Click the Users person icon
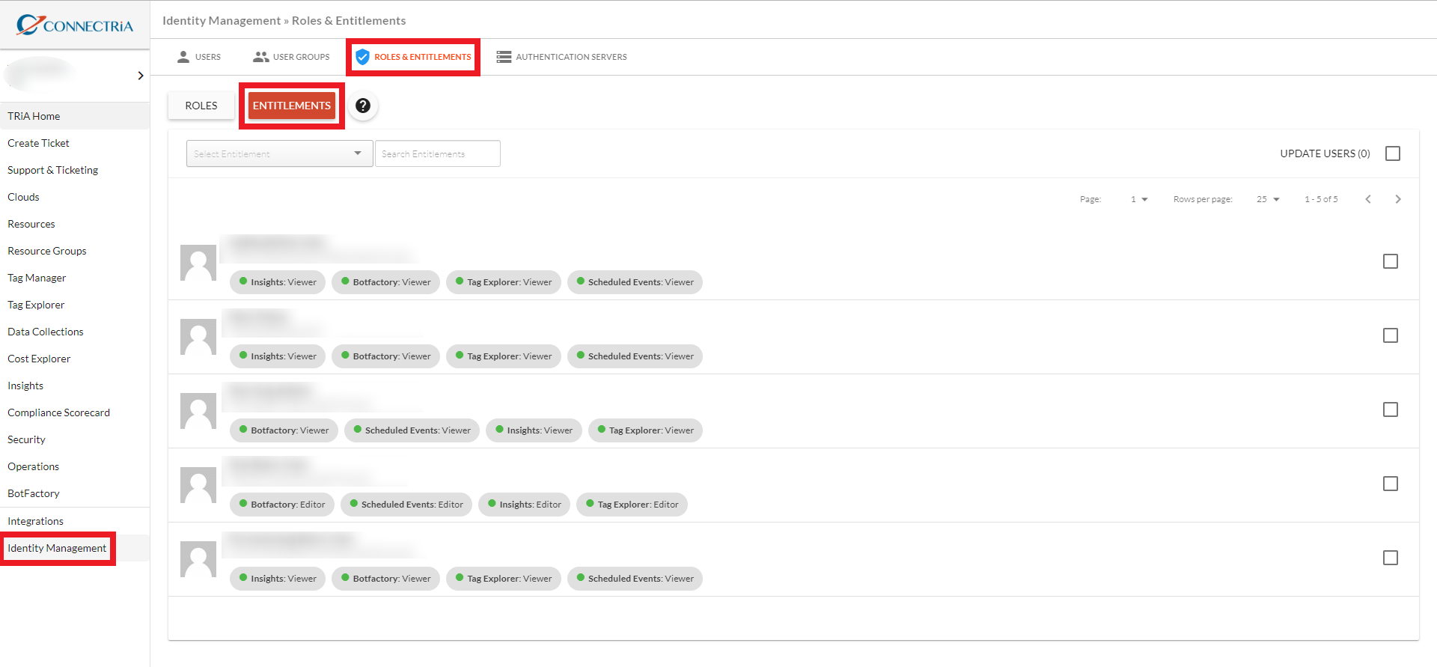Screen dimensions: 1437x667 tap(183, 57)
